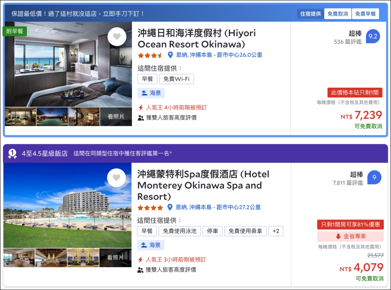Image resolution: width=391 pixels, height=290 pixels.
Task: Click the 只剩1間房可享81%優惠 red banner
Action: 350,225
